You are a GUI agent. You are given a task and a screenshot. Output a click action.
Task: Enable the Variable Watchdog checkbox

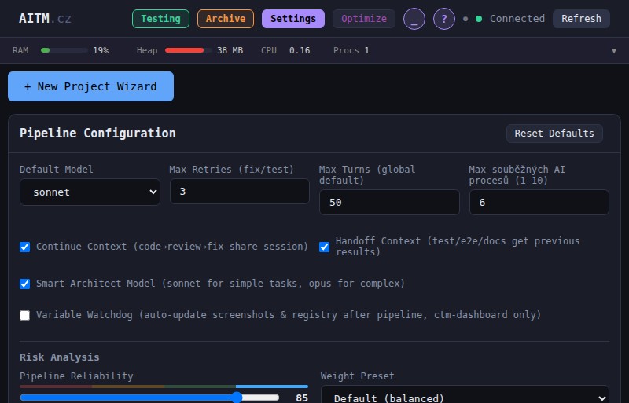(25, 315)
